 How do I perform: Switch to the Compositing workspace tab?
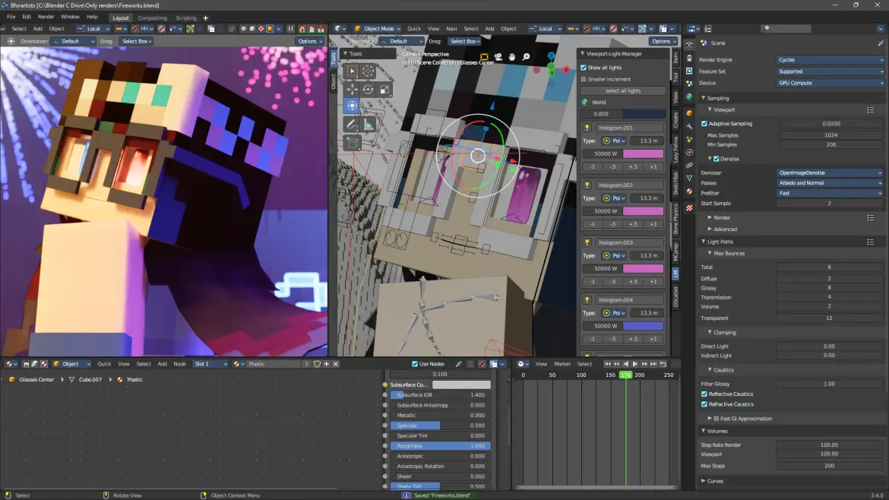tap(152, 17)
